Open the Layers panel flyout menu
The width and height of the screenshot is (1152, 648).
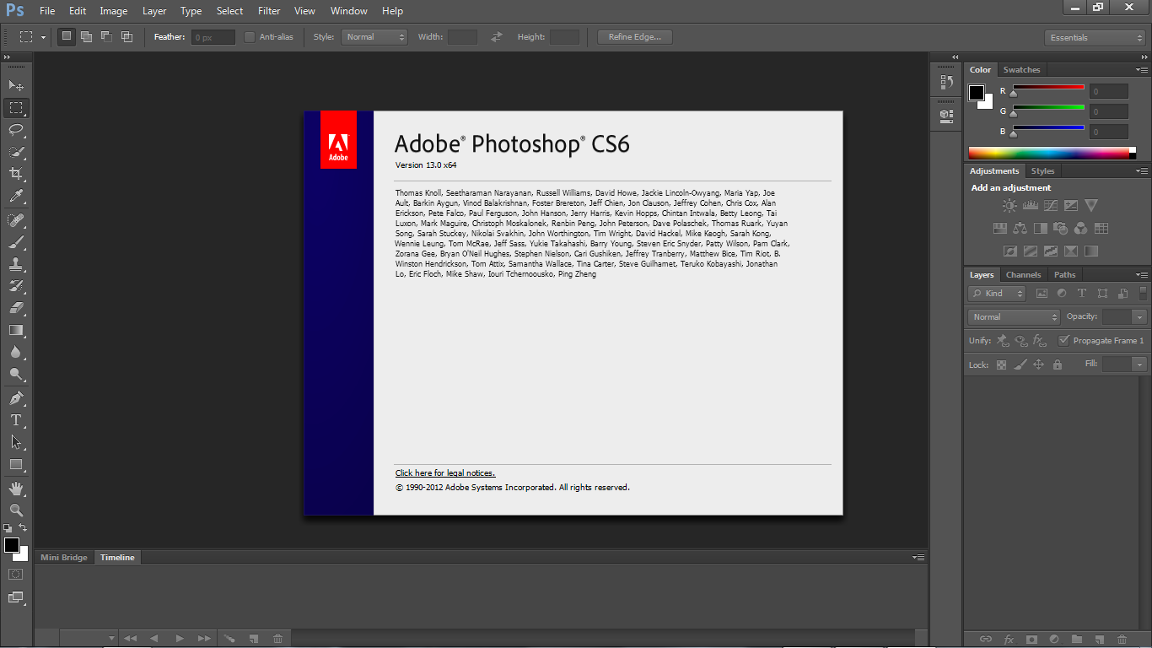[x=1142, y=274]
